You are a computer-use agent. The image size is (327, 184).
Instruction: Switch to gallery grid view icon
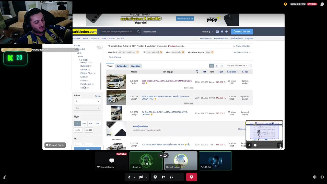221,66
